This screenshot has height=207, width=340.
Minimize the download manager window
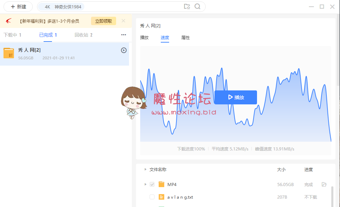point(311,7)
